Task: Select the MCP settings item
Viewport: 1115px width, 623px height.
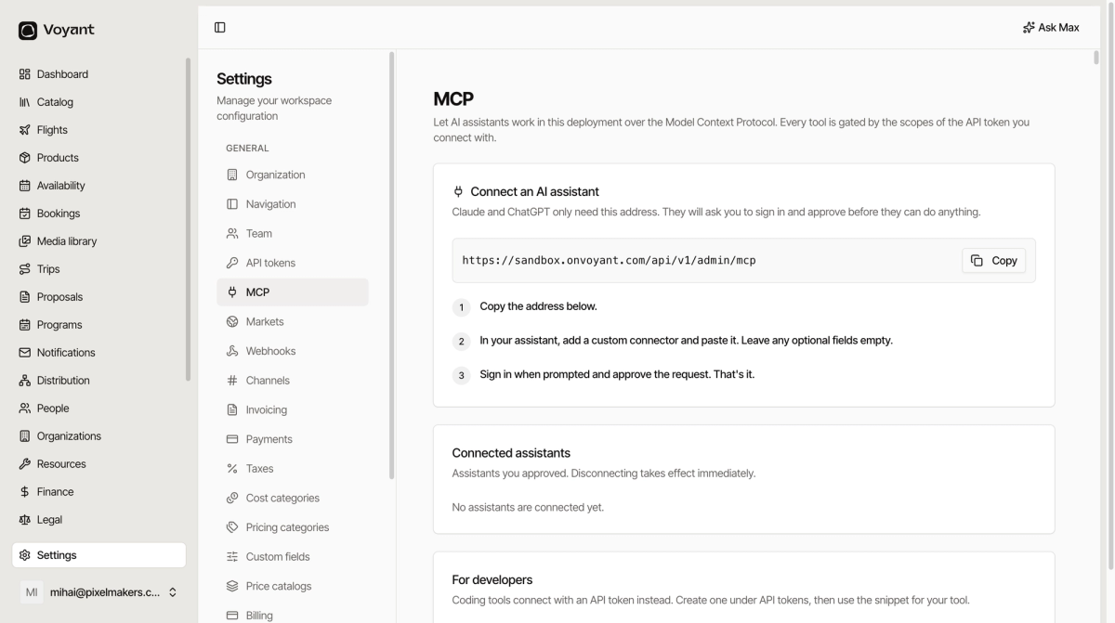Action: (x=293, y=292)
